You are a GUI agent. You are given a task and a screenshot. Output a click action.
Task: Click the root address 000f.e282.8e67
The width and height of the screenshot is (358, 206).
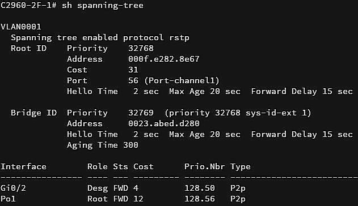pyautogui.click(x=164, y=59)
